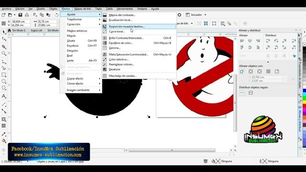Choose Gamma menu entry

tap(139, 48)
